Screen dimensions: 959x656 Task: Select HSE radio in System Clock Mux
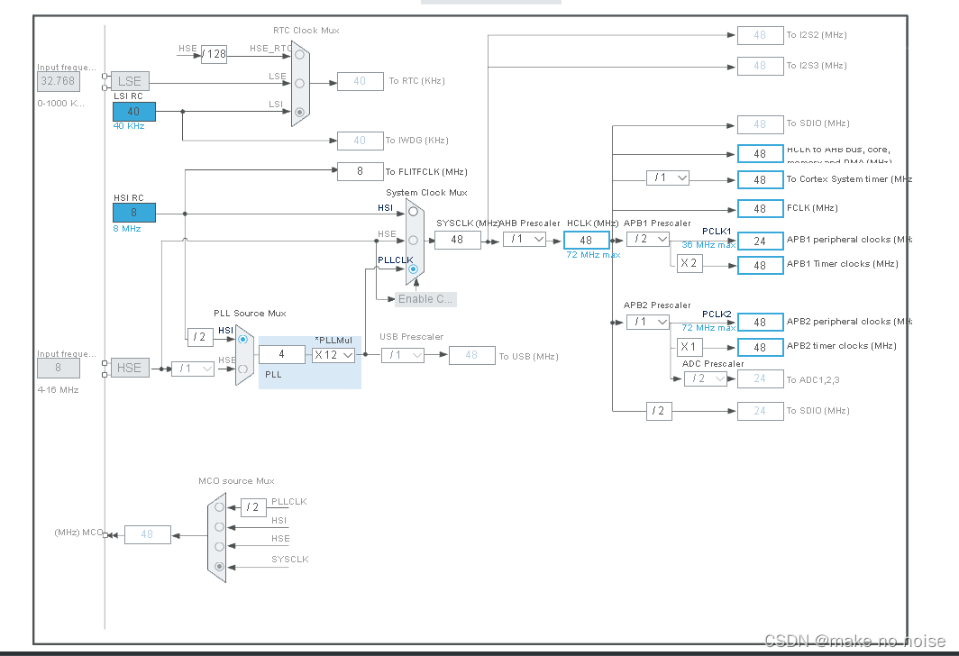tap(414, 241)
